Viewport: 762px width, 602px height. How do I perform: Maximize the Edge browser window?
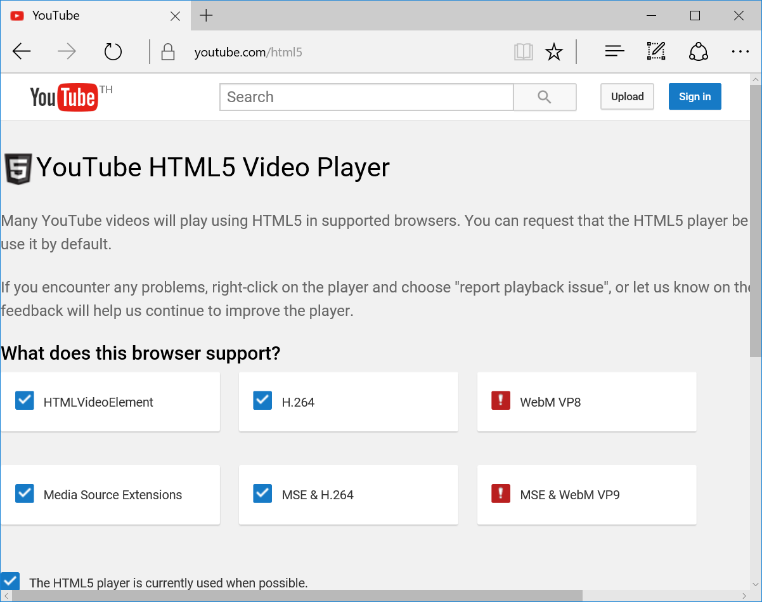(695, 16)
